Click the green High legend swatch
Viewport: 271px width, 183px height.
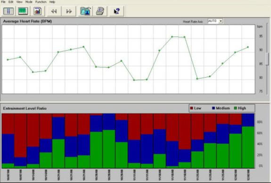click(235, 108)
